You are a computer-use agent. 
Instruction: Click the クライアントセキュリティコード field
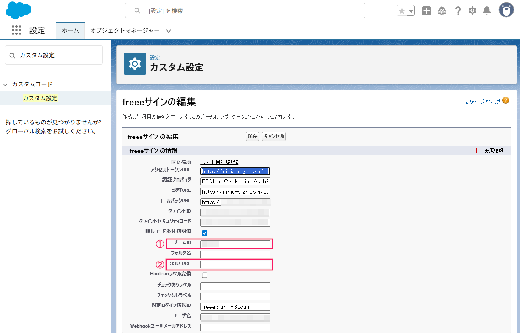pyautogui.click(x=235, y=222)
